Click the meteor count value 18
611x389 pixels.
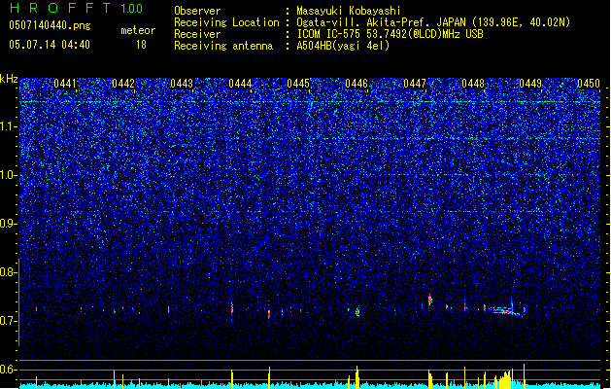141,45
